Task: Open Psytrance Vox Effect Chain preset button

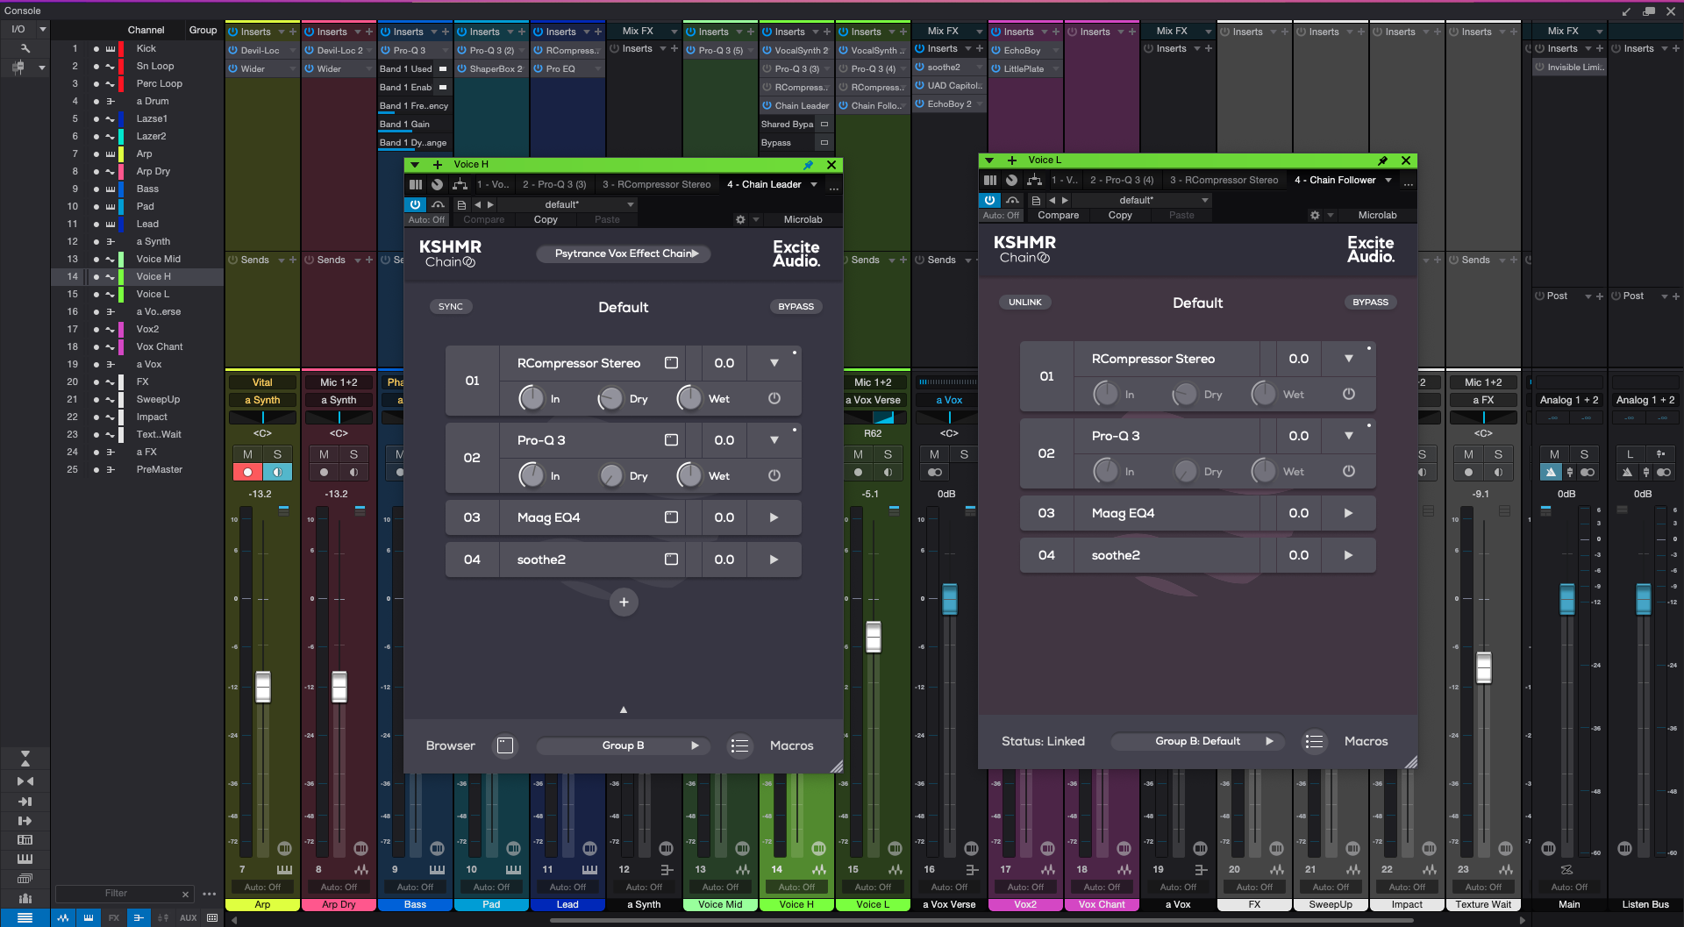Action: 624,253
